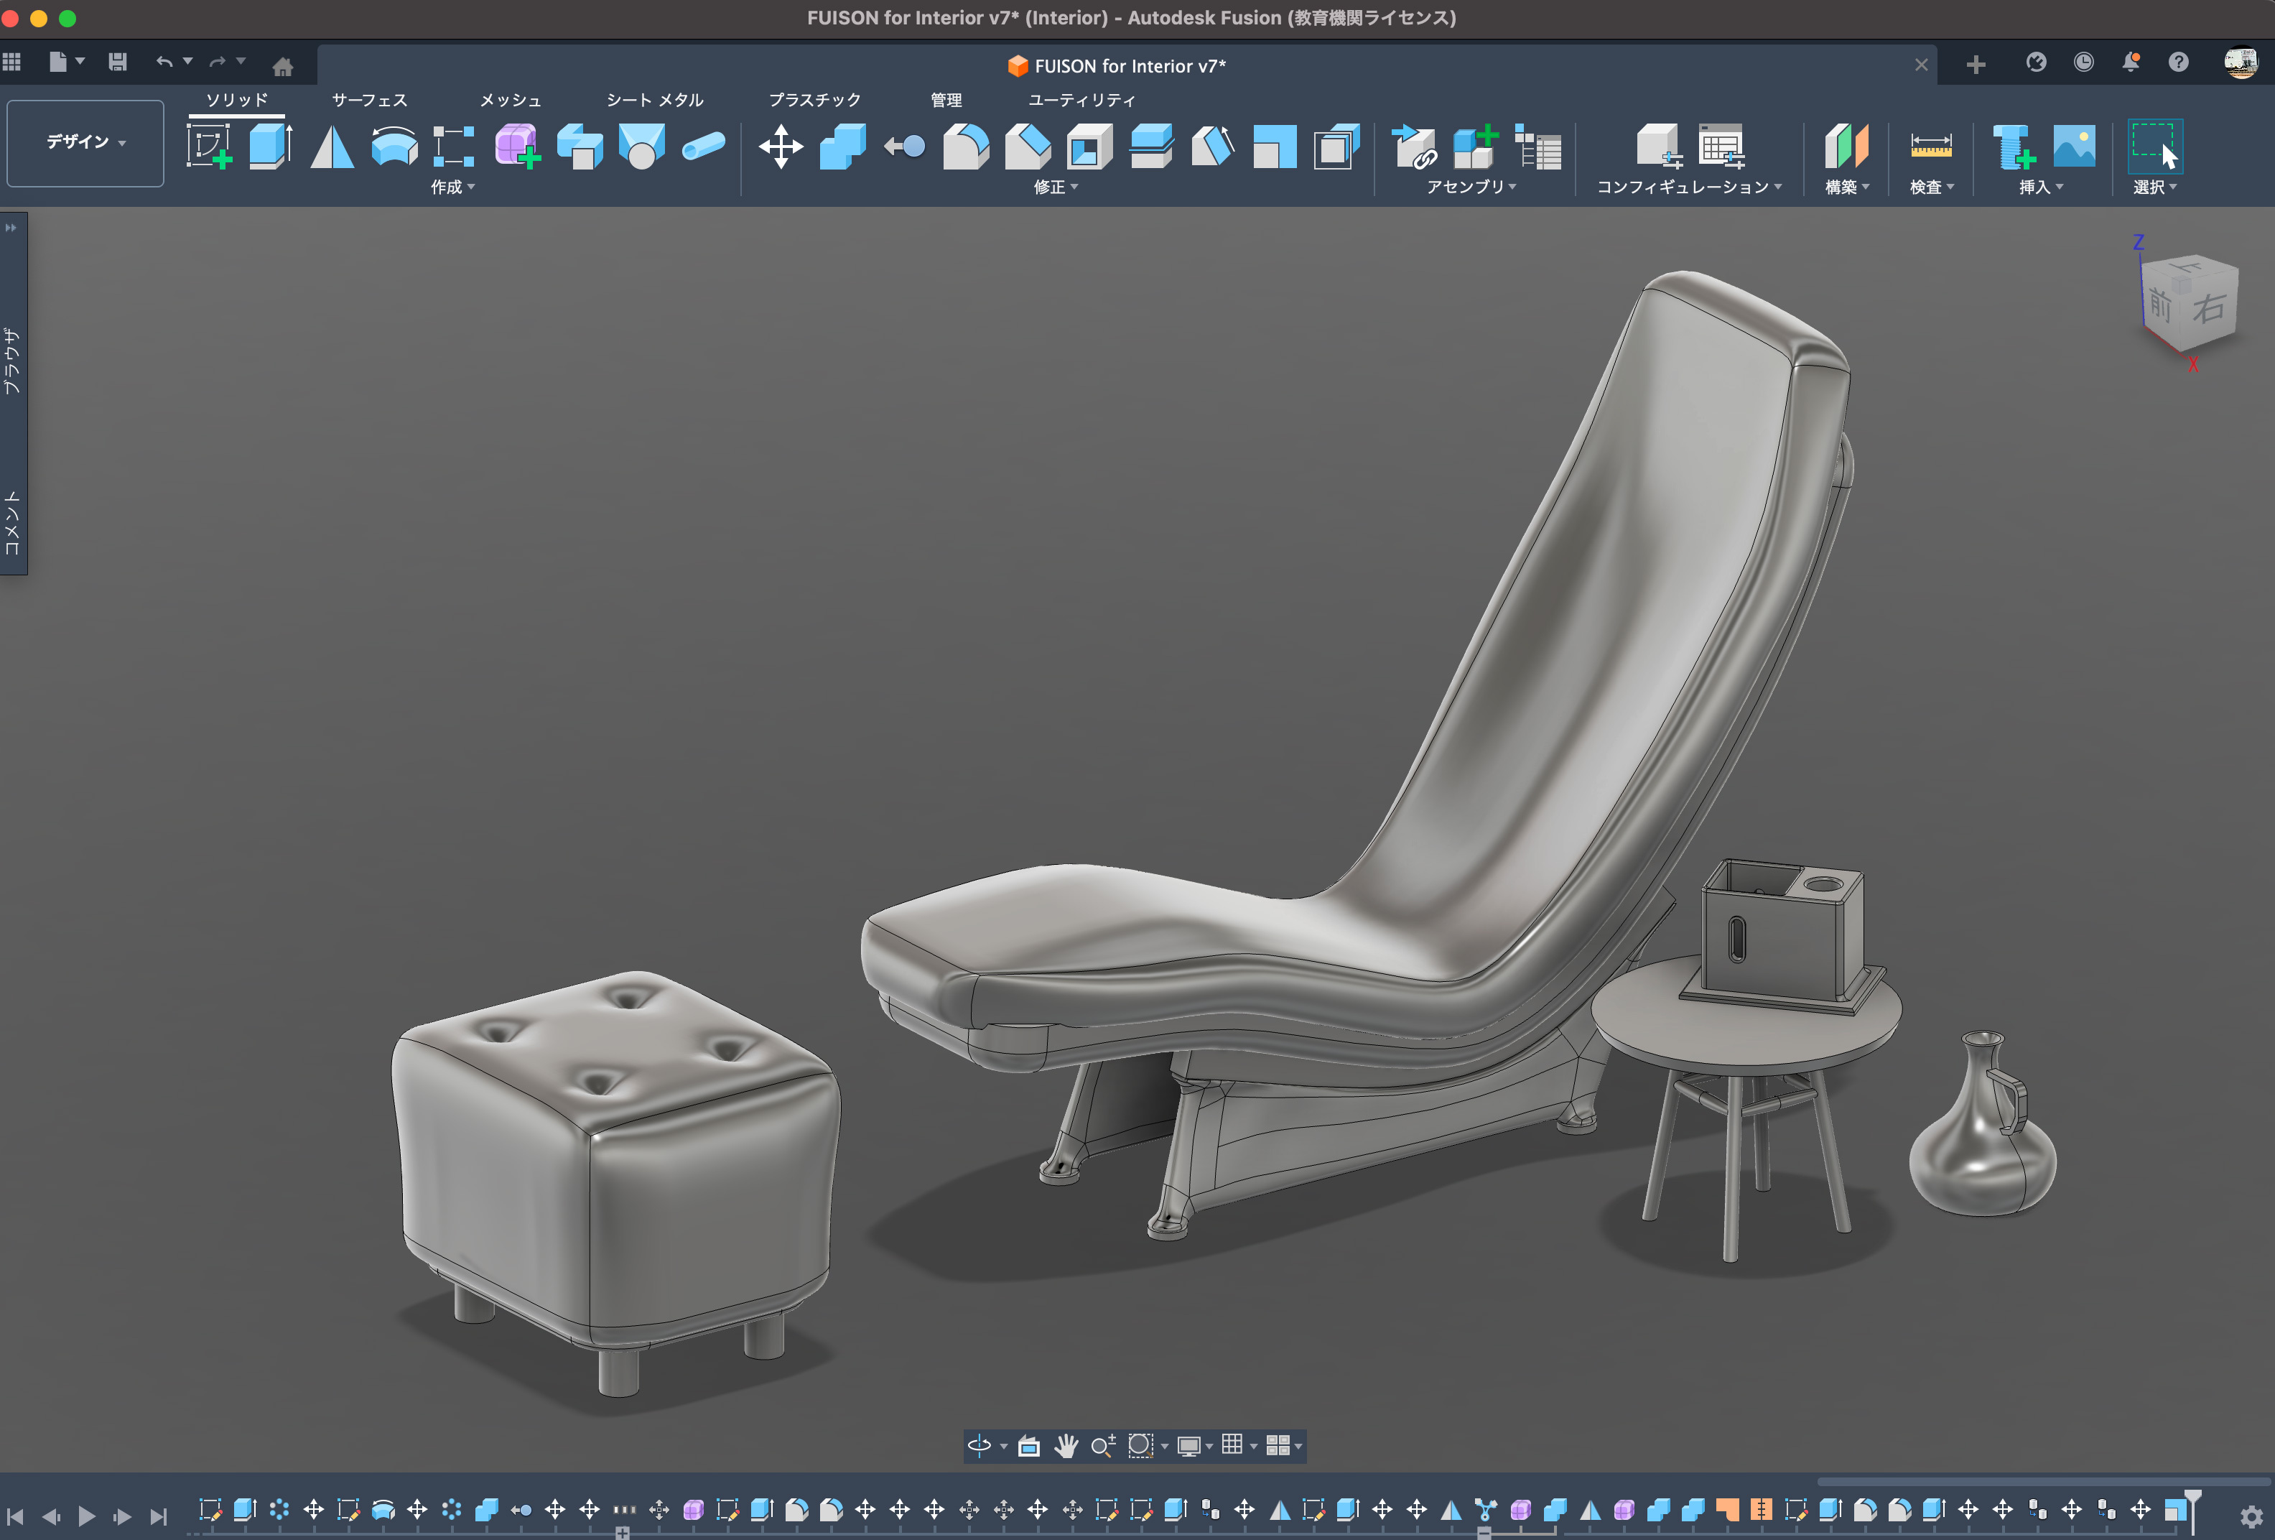2275x1540 pixels.
Task: Click the Play button on timeline
Action: 86,1516
